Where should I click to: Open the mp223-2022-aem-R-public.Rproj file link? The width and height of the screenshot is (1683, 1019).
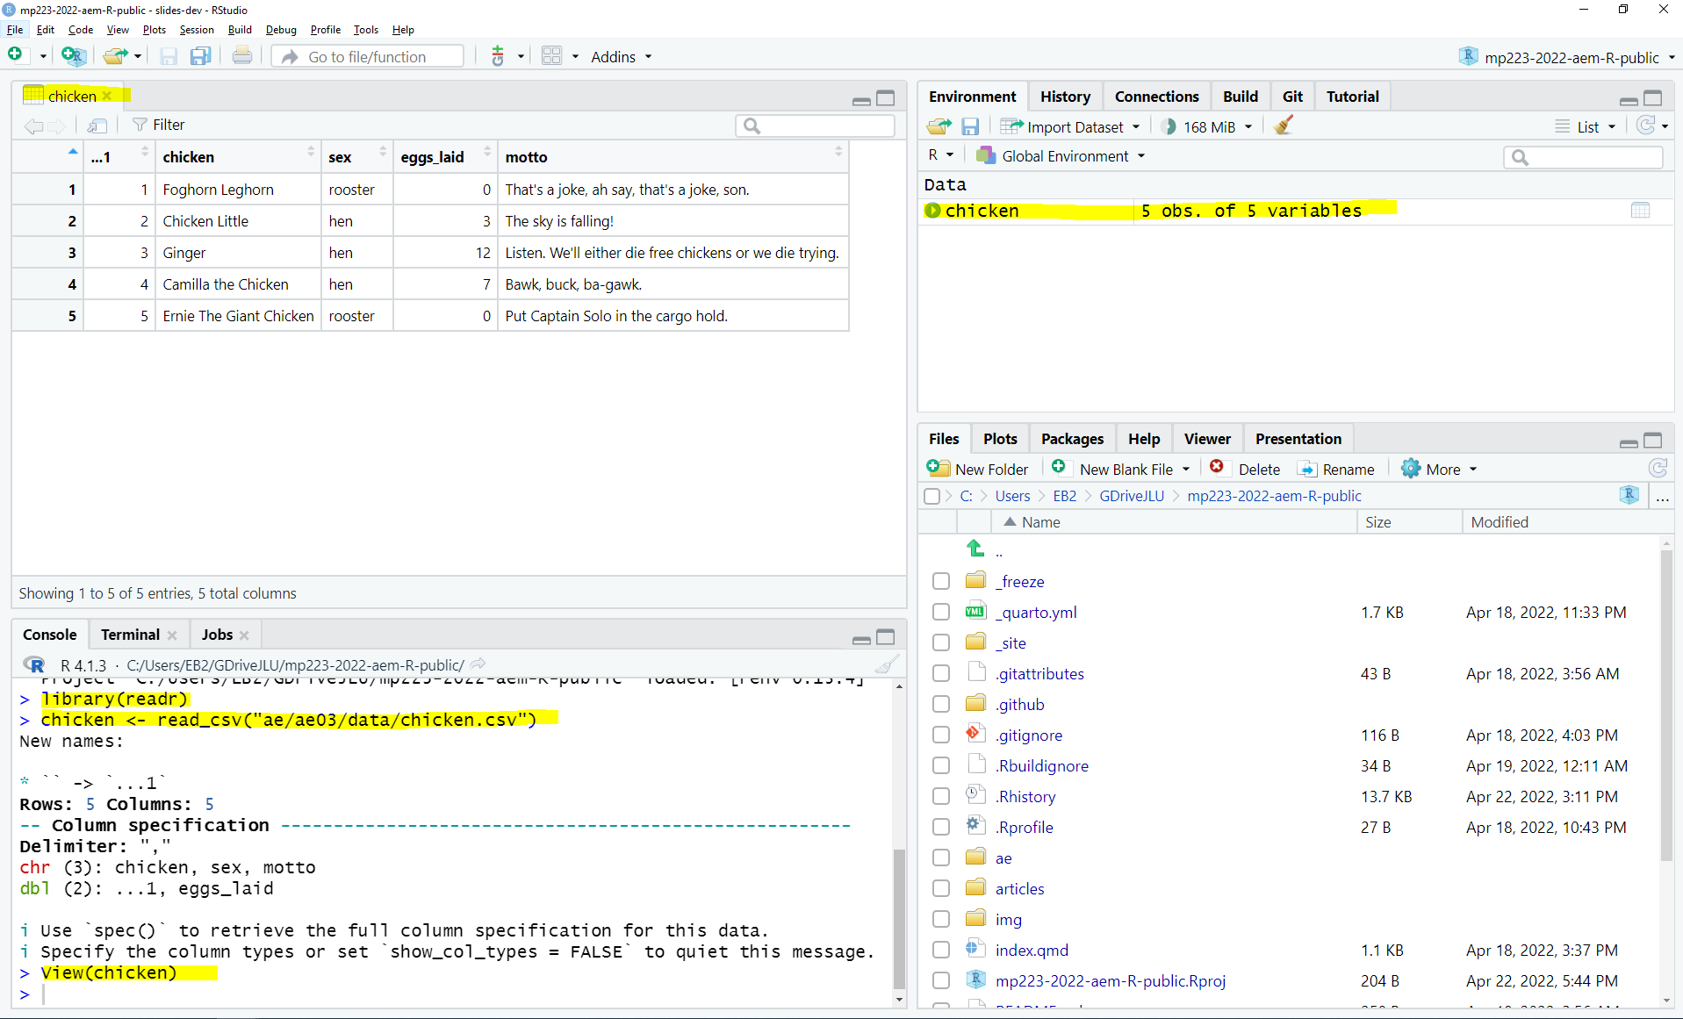[1110, 980]
